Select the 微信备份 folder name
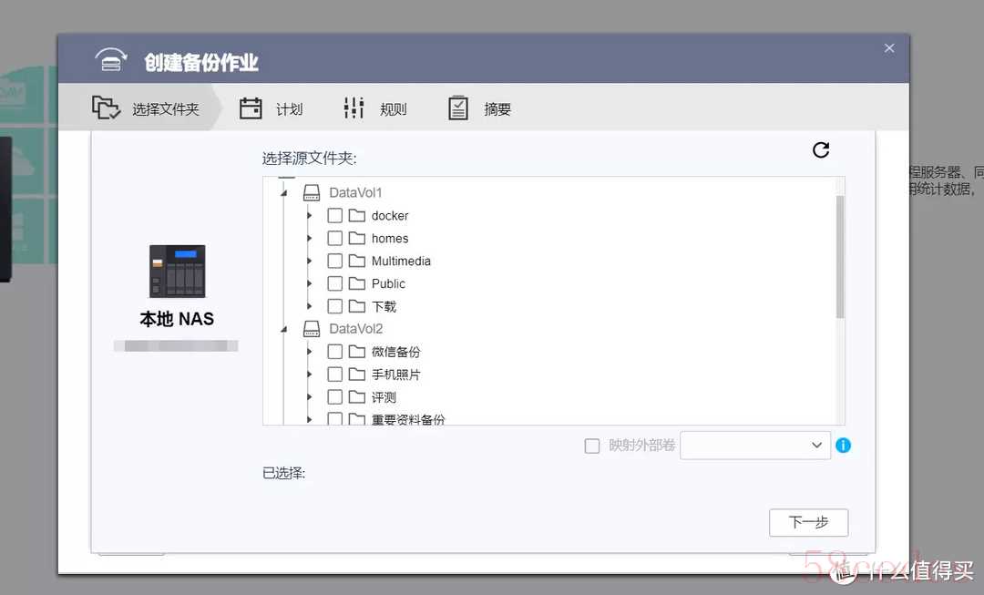The height and width of the screenshot is (595, 984). pos(395,352)
